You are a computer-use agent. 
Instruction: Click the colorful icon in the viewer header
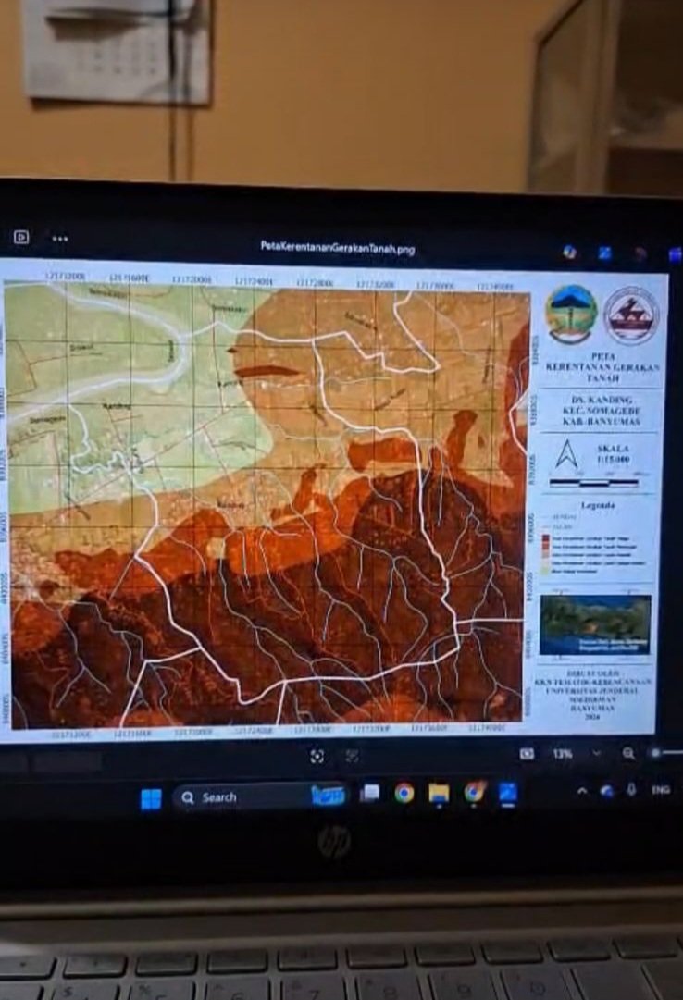(x=569, y=252)
